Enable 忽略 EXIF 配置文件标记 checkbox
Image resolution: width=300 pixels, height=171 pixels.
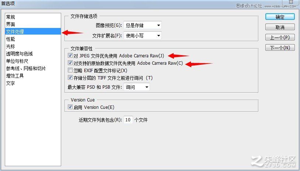[x=70, y=70]
